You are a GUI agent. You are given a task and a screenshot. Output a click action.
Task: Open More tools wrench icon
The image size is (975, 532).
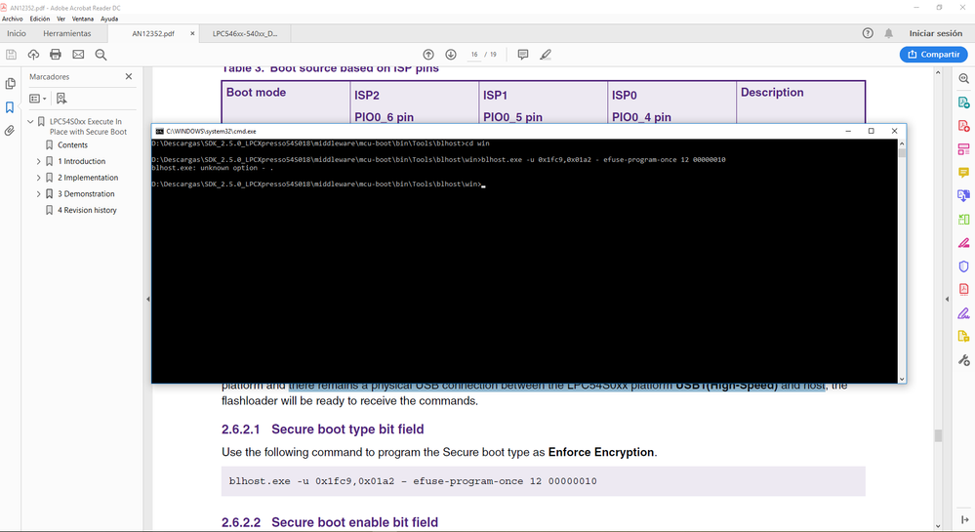pyautogui.click(x=964, y=360)
